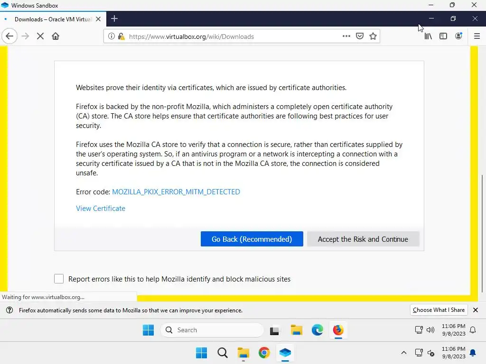The width and height of the screenshot is (486, 364).
Task: Click the page vertical scrollbar thumb
Action: pyautogui.click(x=482, y=234)
